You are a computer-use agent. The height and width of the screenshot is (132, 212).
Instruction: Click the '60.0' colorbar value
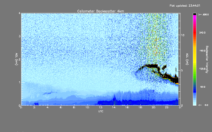coord(203,87)
